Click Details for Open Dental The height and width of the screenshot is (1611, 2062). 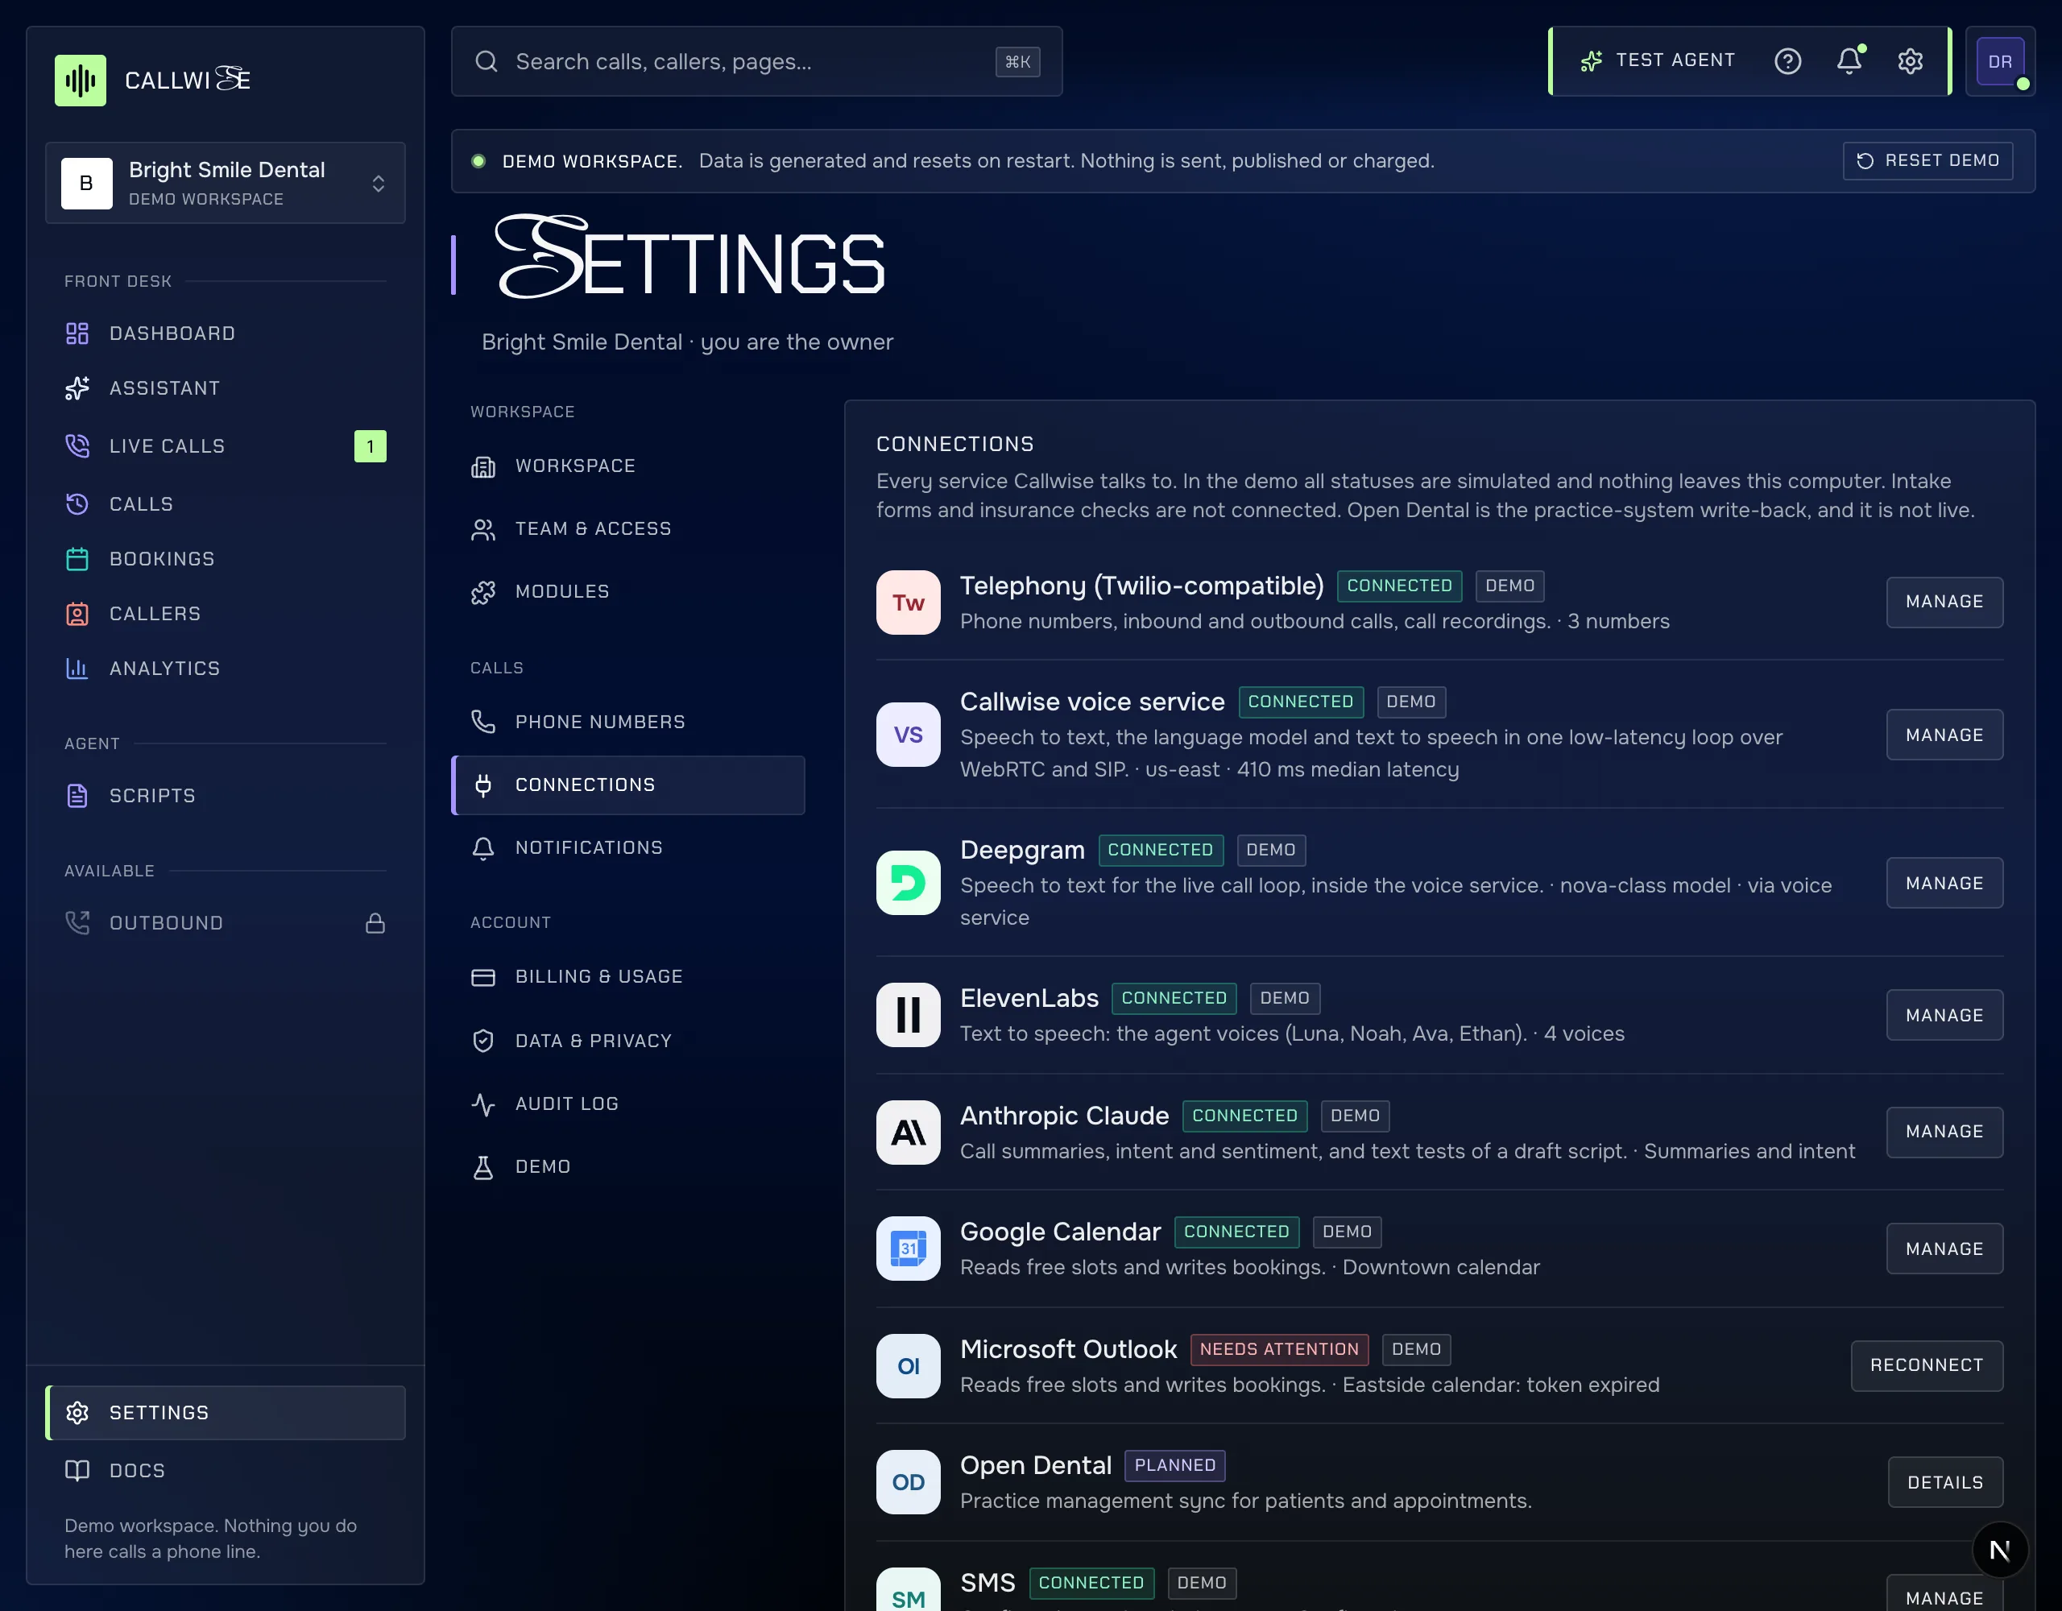point(1945,1483)
